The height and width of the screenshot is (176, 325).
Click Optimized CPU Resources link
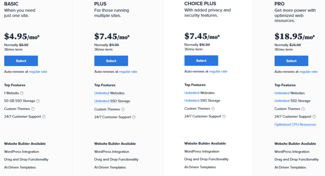coord(295,124)
